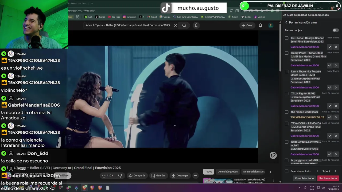Viewport: 342px width, 192px height.
Task: Click the heart icon beside the video
Action: 273,155
